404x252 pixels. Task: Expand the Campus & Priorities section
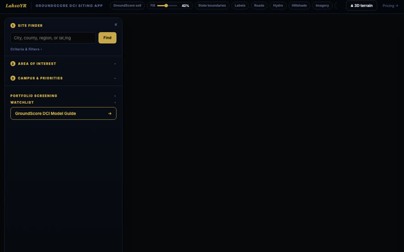[x=63, y=78]
